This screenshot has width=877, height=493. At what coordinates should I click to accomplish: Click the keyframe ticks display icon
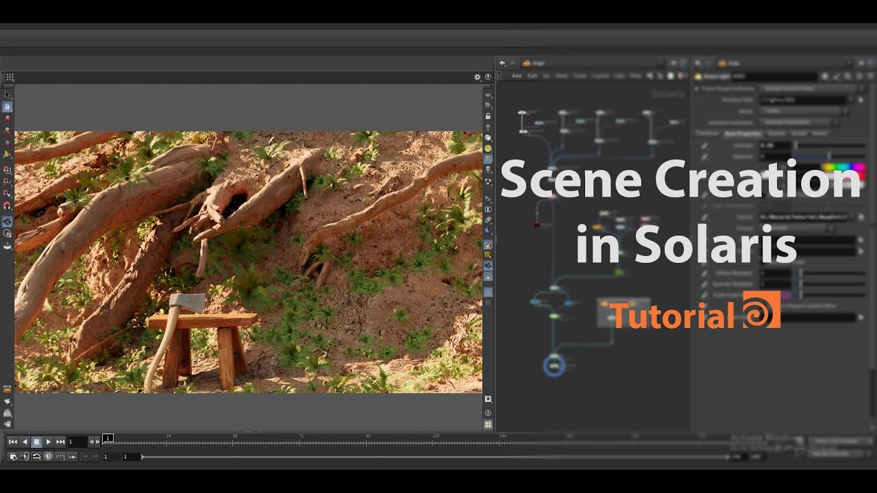click(x=60, y=457)
